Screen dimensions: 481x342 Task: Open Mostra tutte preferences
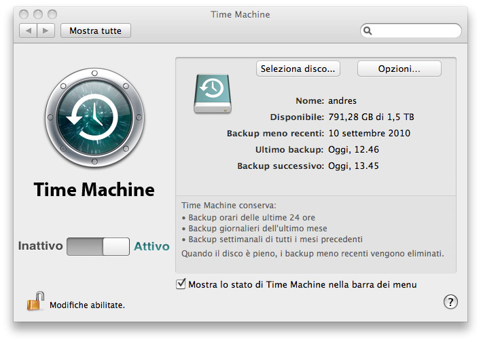[x=95, y=31]
